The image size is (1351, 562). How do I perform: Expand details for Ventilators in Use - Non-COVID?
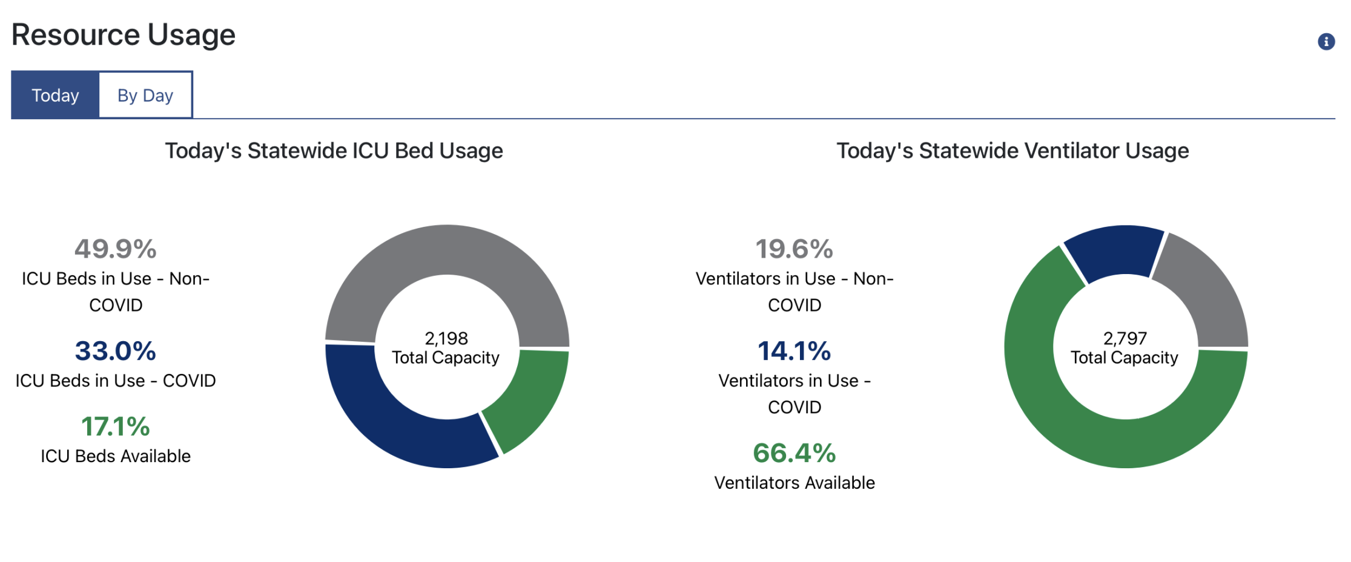click(794, 278)
